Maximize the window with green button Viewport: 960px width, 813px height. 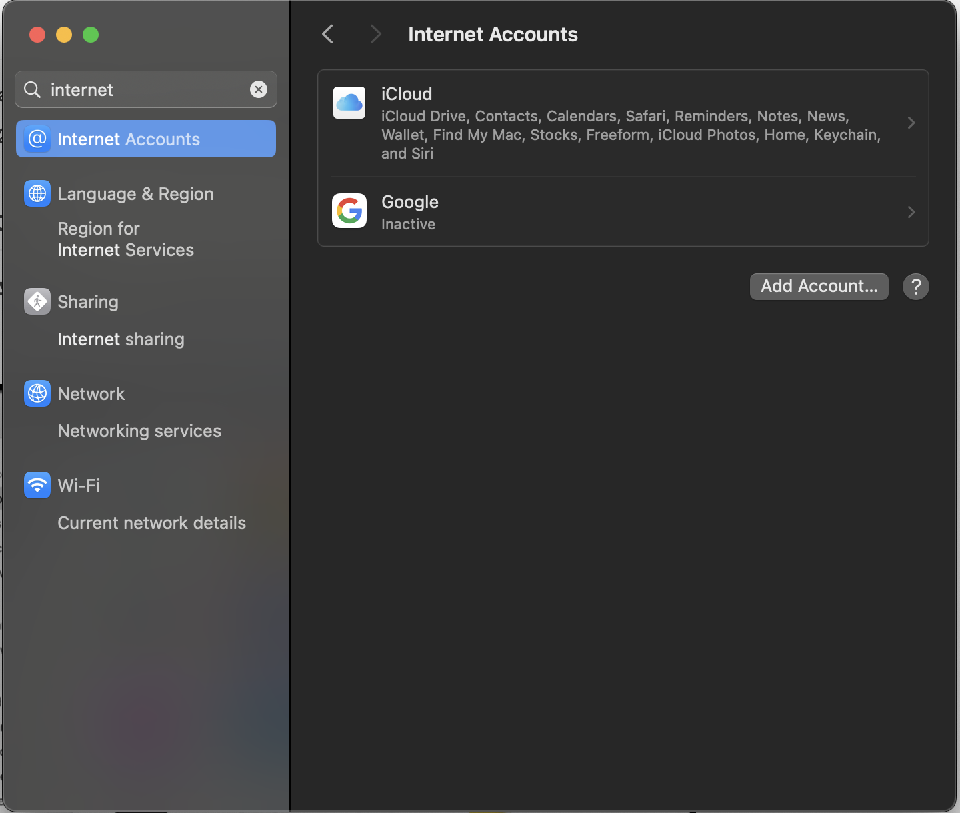pyautogui.click(x=91, y=35)
